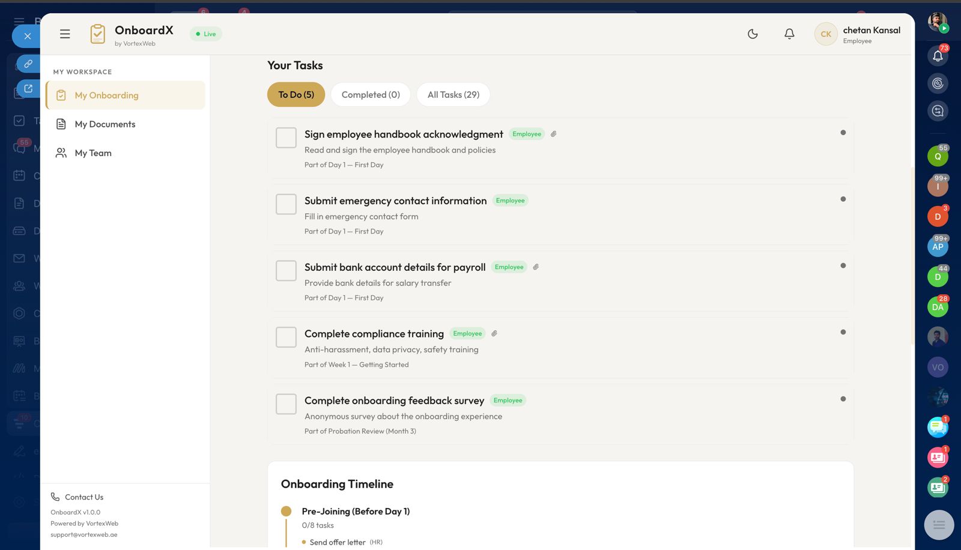Go to My Team page

[x=93, y=153]
